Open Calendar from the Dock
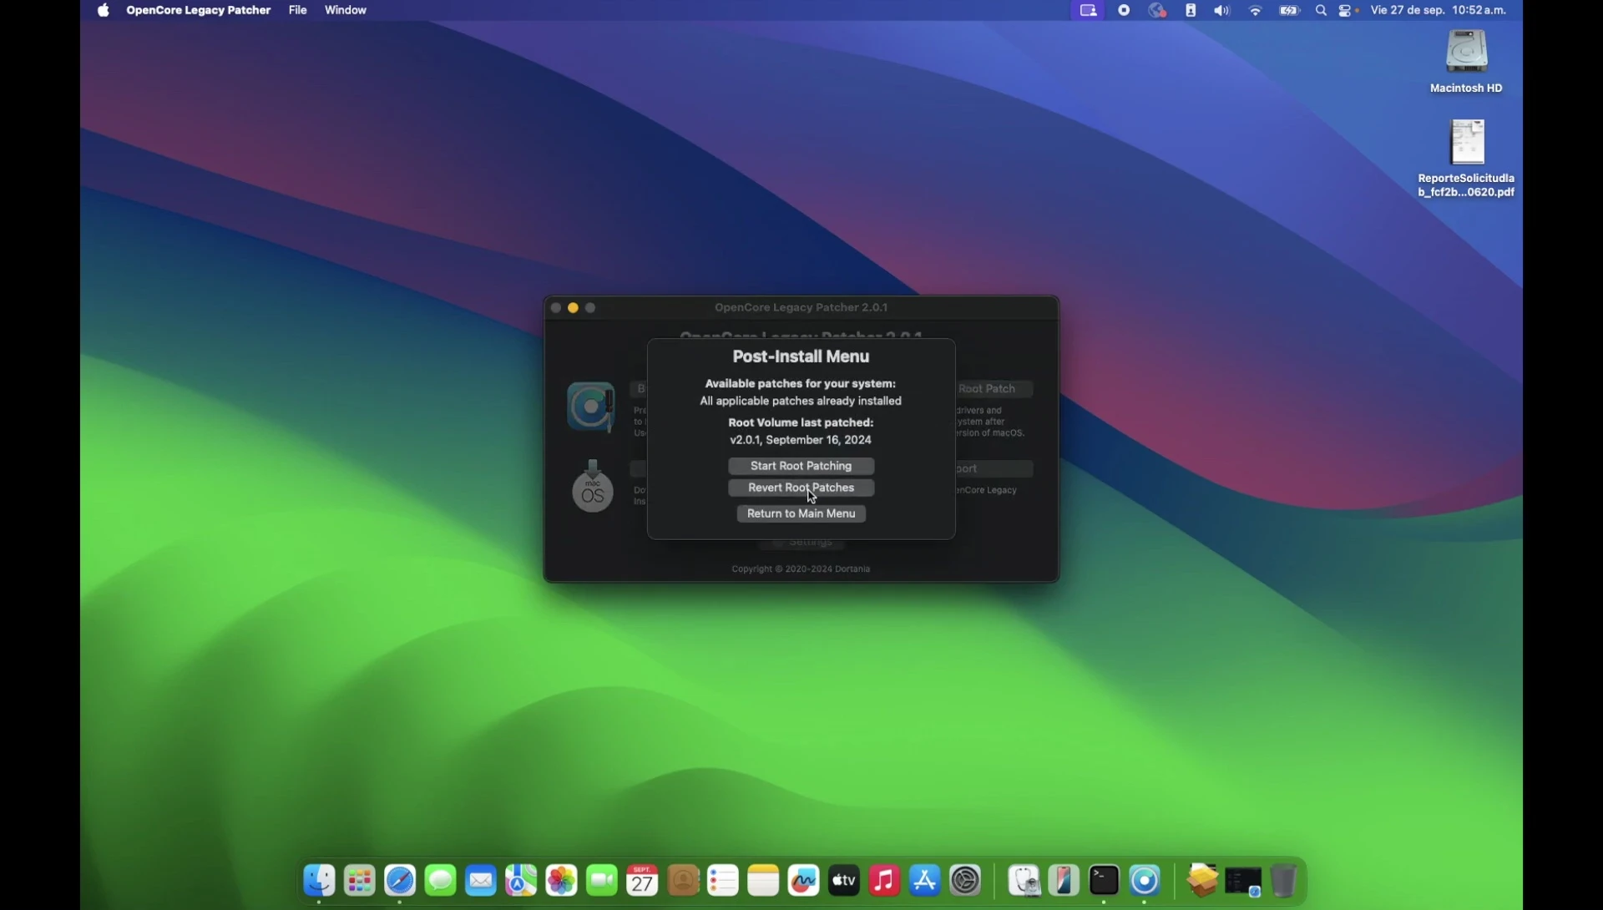This screenshot has width=1603, height=910. [x=642, y=880]
